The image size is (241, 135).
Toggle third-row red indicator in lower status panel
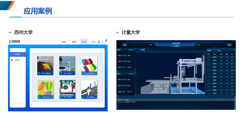(131, 92)
